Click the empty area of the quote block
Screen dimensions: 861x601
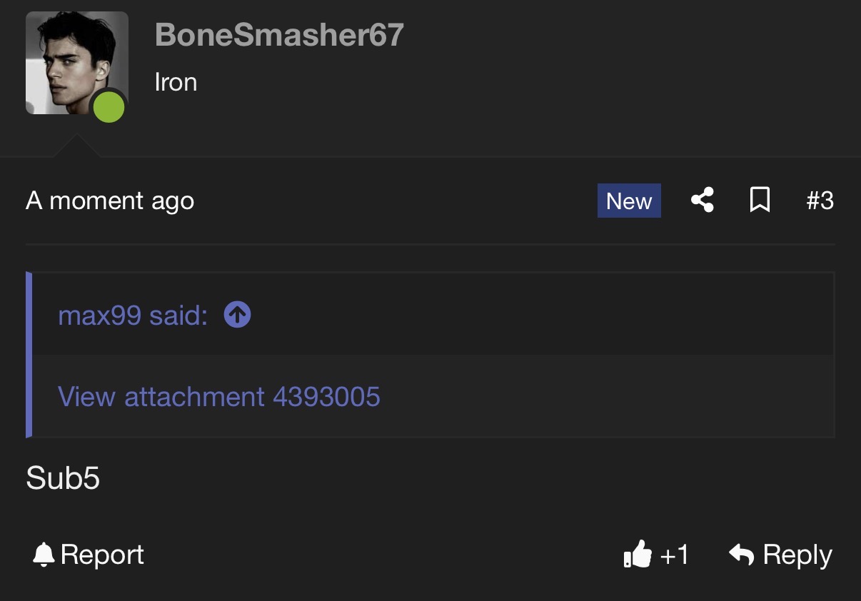click(x=571, y=396)
